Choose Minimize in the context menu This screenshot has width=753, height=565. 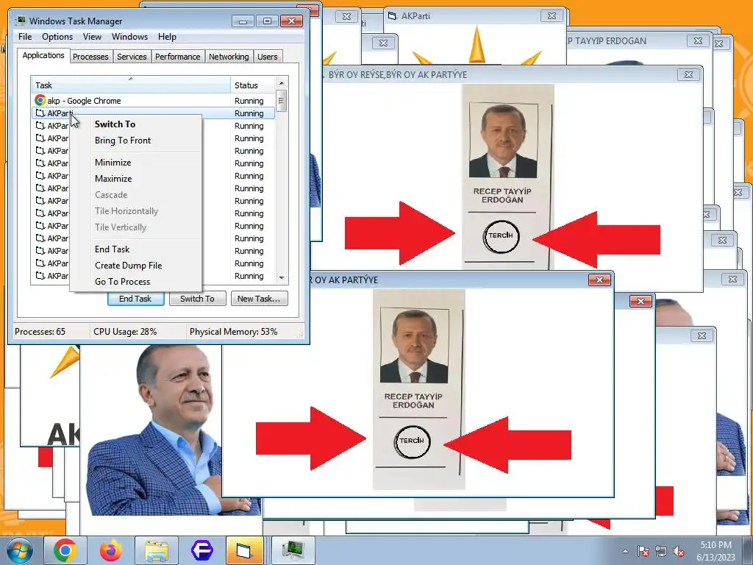pos(113,163)
